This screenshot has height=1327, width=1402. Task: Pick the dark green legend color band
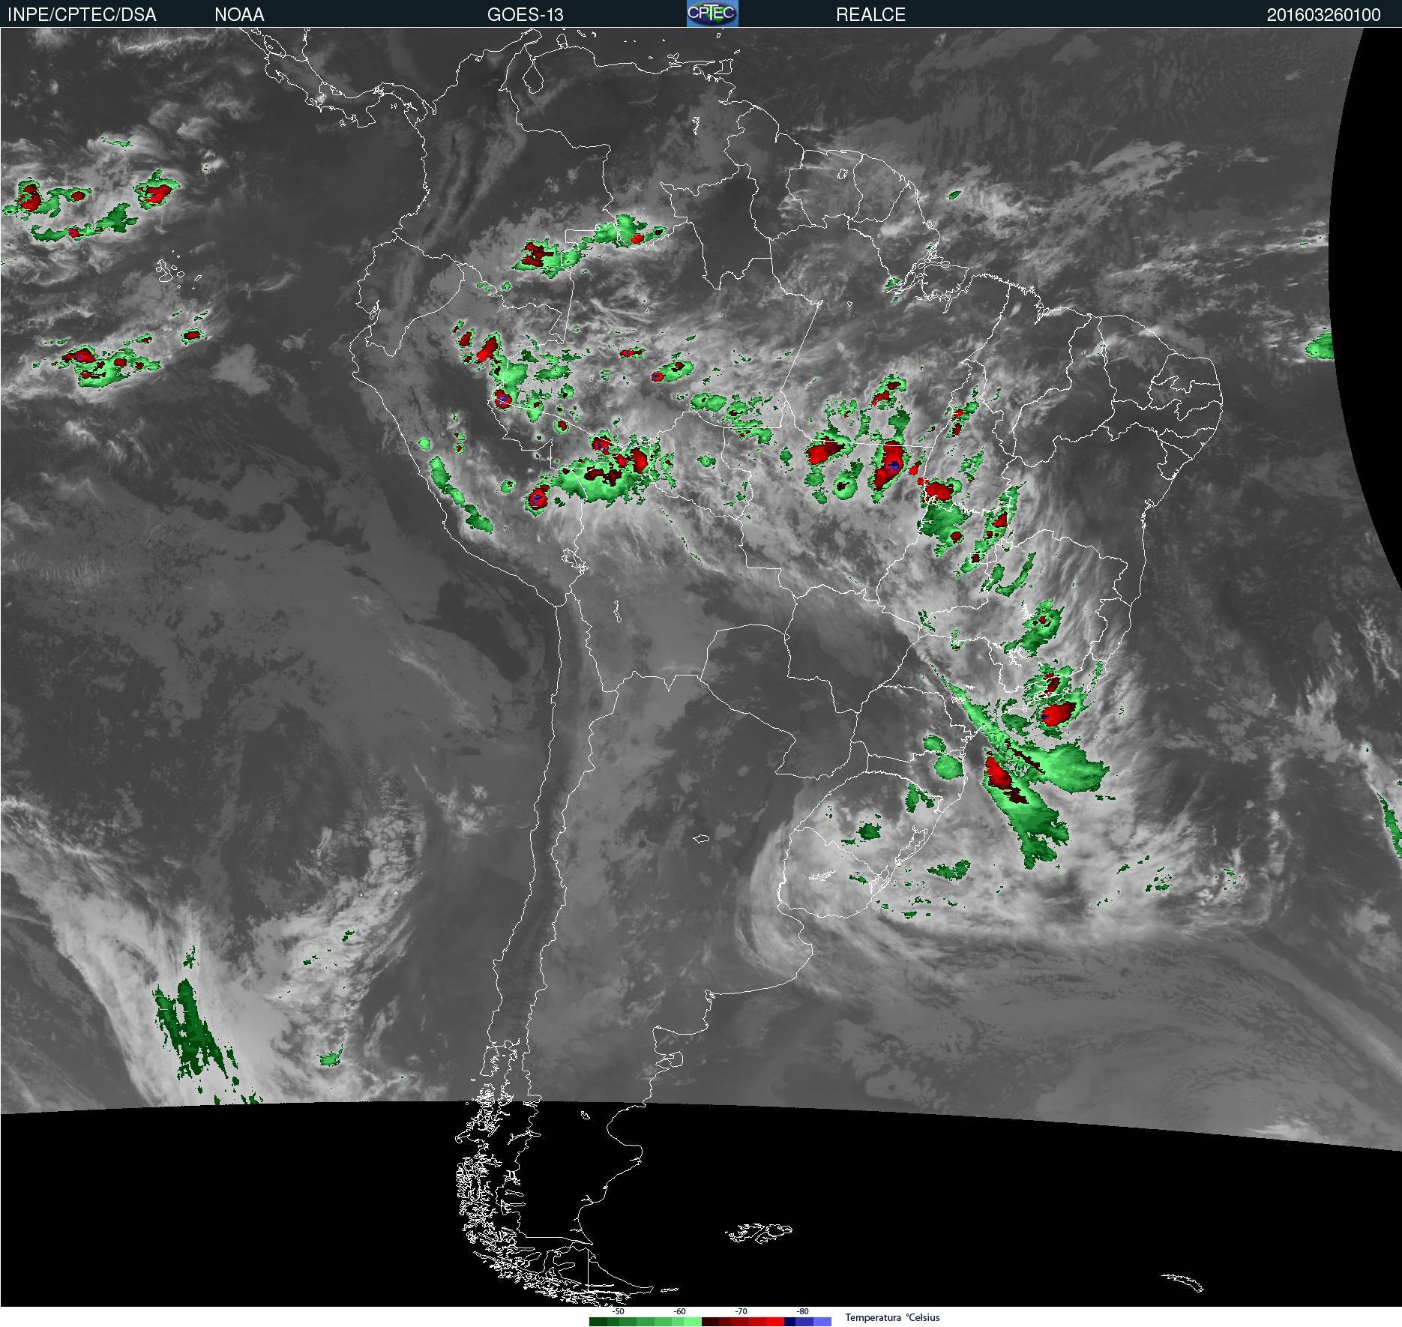(598, 1322)
